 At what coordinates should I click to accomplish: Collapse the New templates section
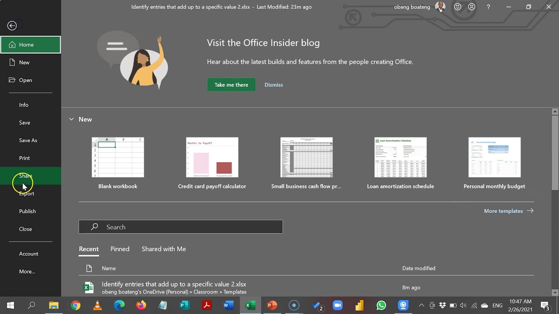pyautogui.click(x=71, y=119)
